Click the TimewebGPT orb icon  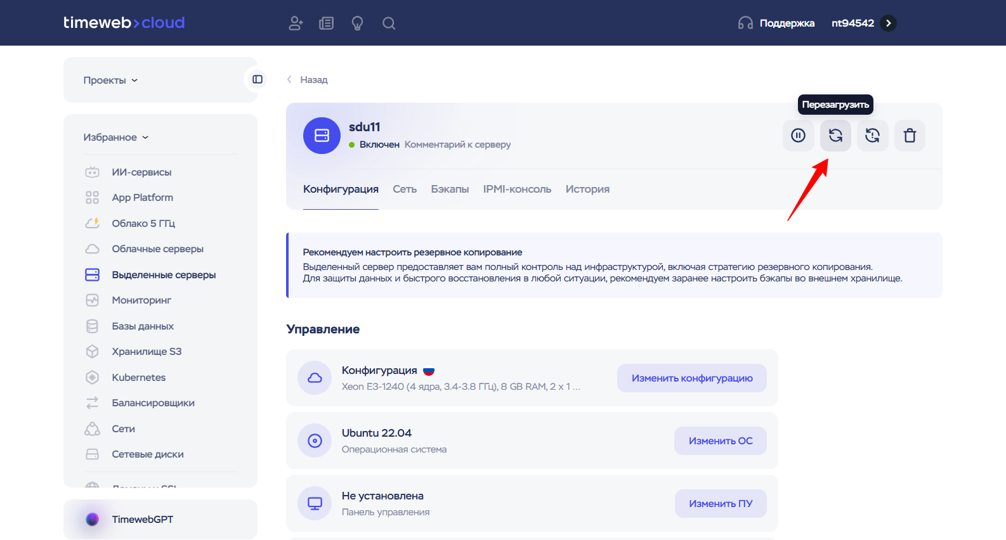pyautogui.click(x=93, y=519)
